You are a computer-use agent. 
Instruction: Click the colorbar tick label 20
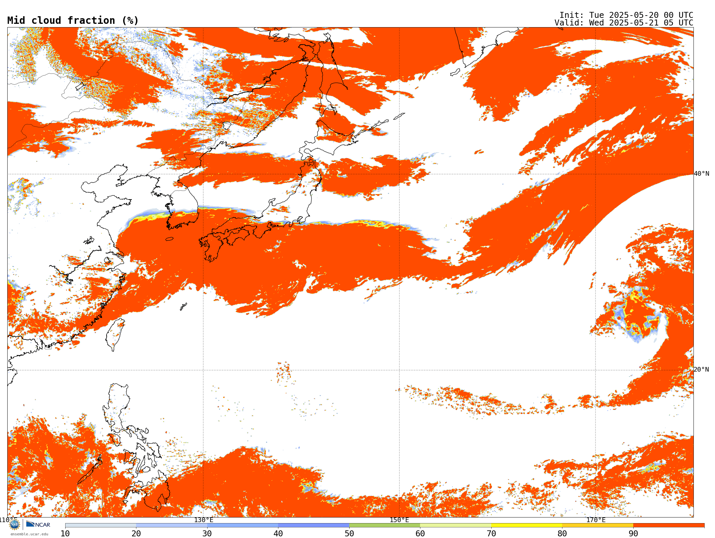coord(136,534)
